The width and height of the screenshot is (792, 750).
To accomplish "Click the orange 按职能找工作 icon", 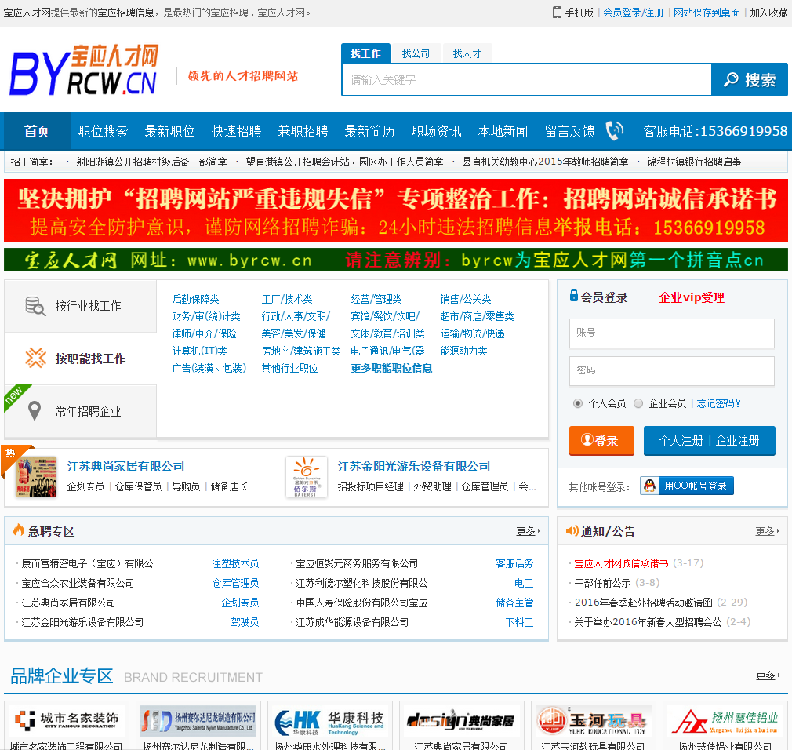I will click(x=35, y=358).
